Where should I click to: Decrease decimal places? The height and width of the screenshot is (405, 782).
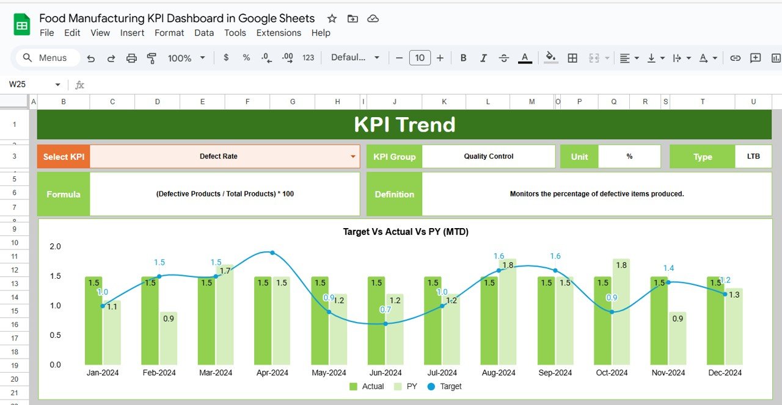coord(266,57)
